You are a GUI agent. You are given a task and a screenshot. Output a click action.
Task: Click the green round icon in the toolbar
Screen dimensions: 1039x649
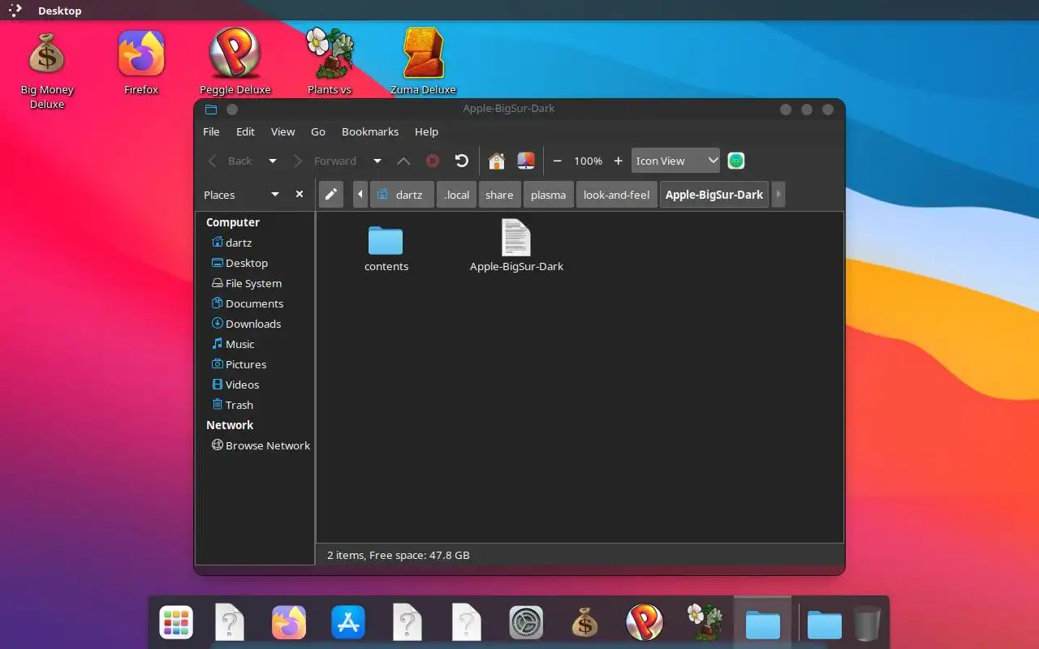coord(736,161)
